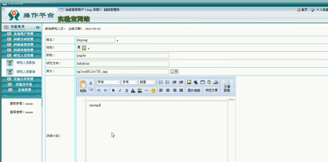Click the 研究方向 input field
Viewport: 328px width, 162px height.
tap(122, 64)
